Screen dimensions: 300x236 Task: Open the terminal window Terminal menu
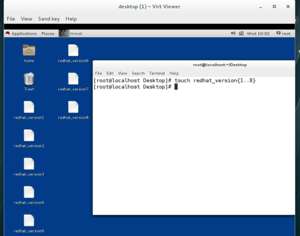(157, 73)
